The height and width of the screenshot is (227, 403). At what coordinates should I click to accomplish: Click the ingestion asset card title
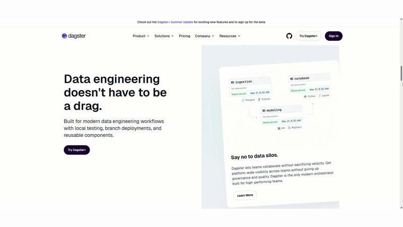243,82
